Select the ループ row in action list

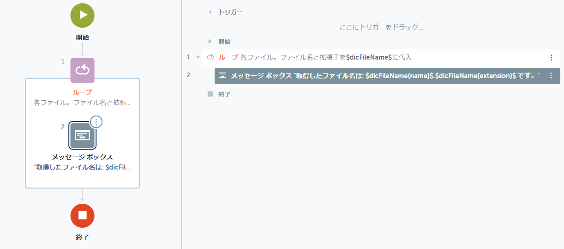click(381, 57)
